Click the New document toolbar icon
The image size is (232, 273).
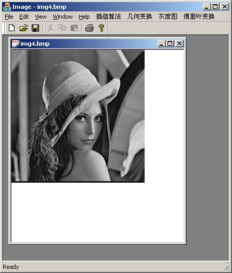[x=11, y=28]
